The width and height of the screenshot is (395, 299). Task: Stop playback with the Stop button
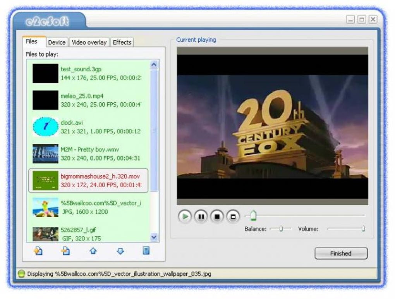(217, 216)
